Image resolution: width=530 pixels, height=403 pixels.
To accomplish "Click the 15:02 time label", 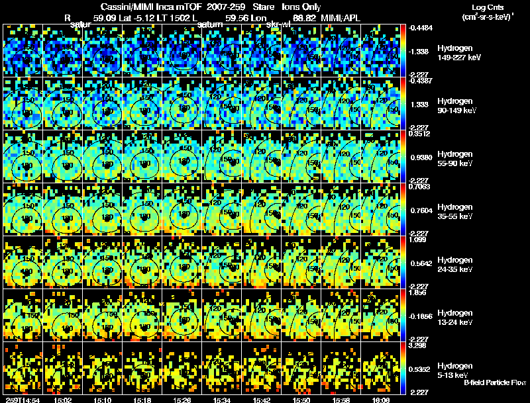I will (x=62, y=400).
